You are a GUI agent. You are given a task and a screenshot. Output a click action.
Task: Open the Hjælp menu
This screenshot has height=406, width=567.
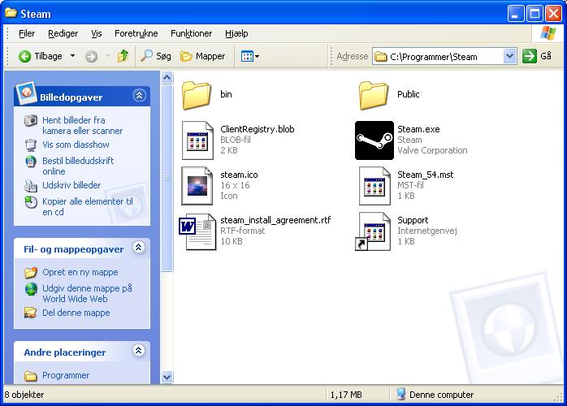[x=236, y=33]
